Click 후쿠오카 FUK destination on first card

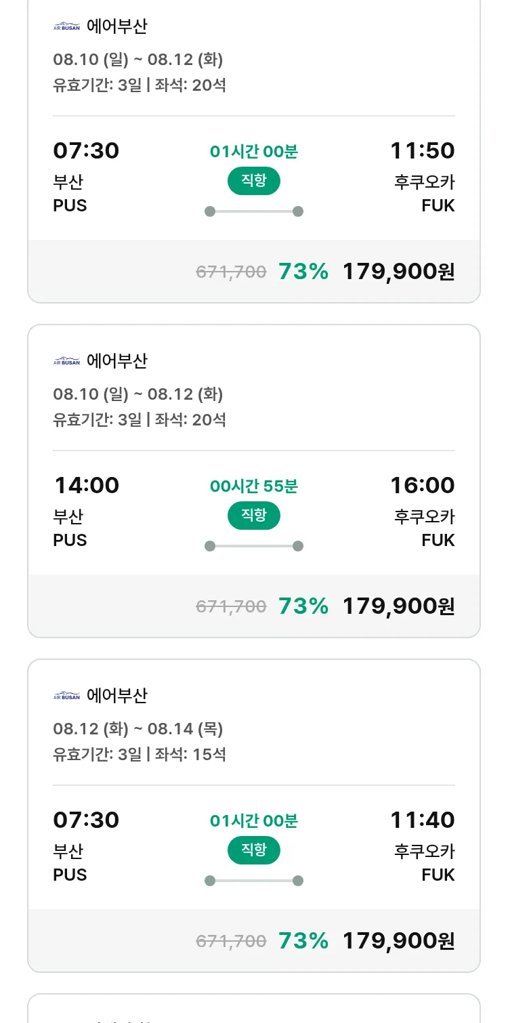click(x=424, y=193)
